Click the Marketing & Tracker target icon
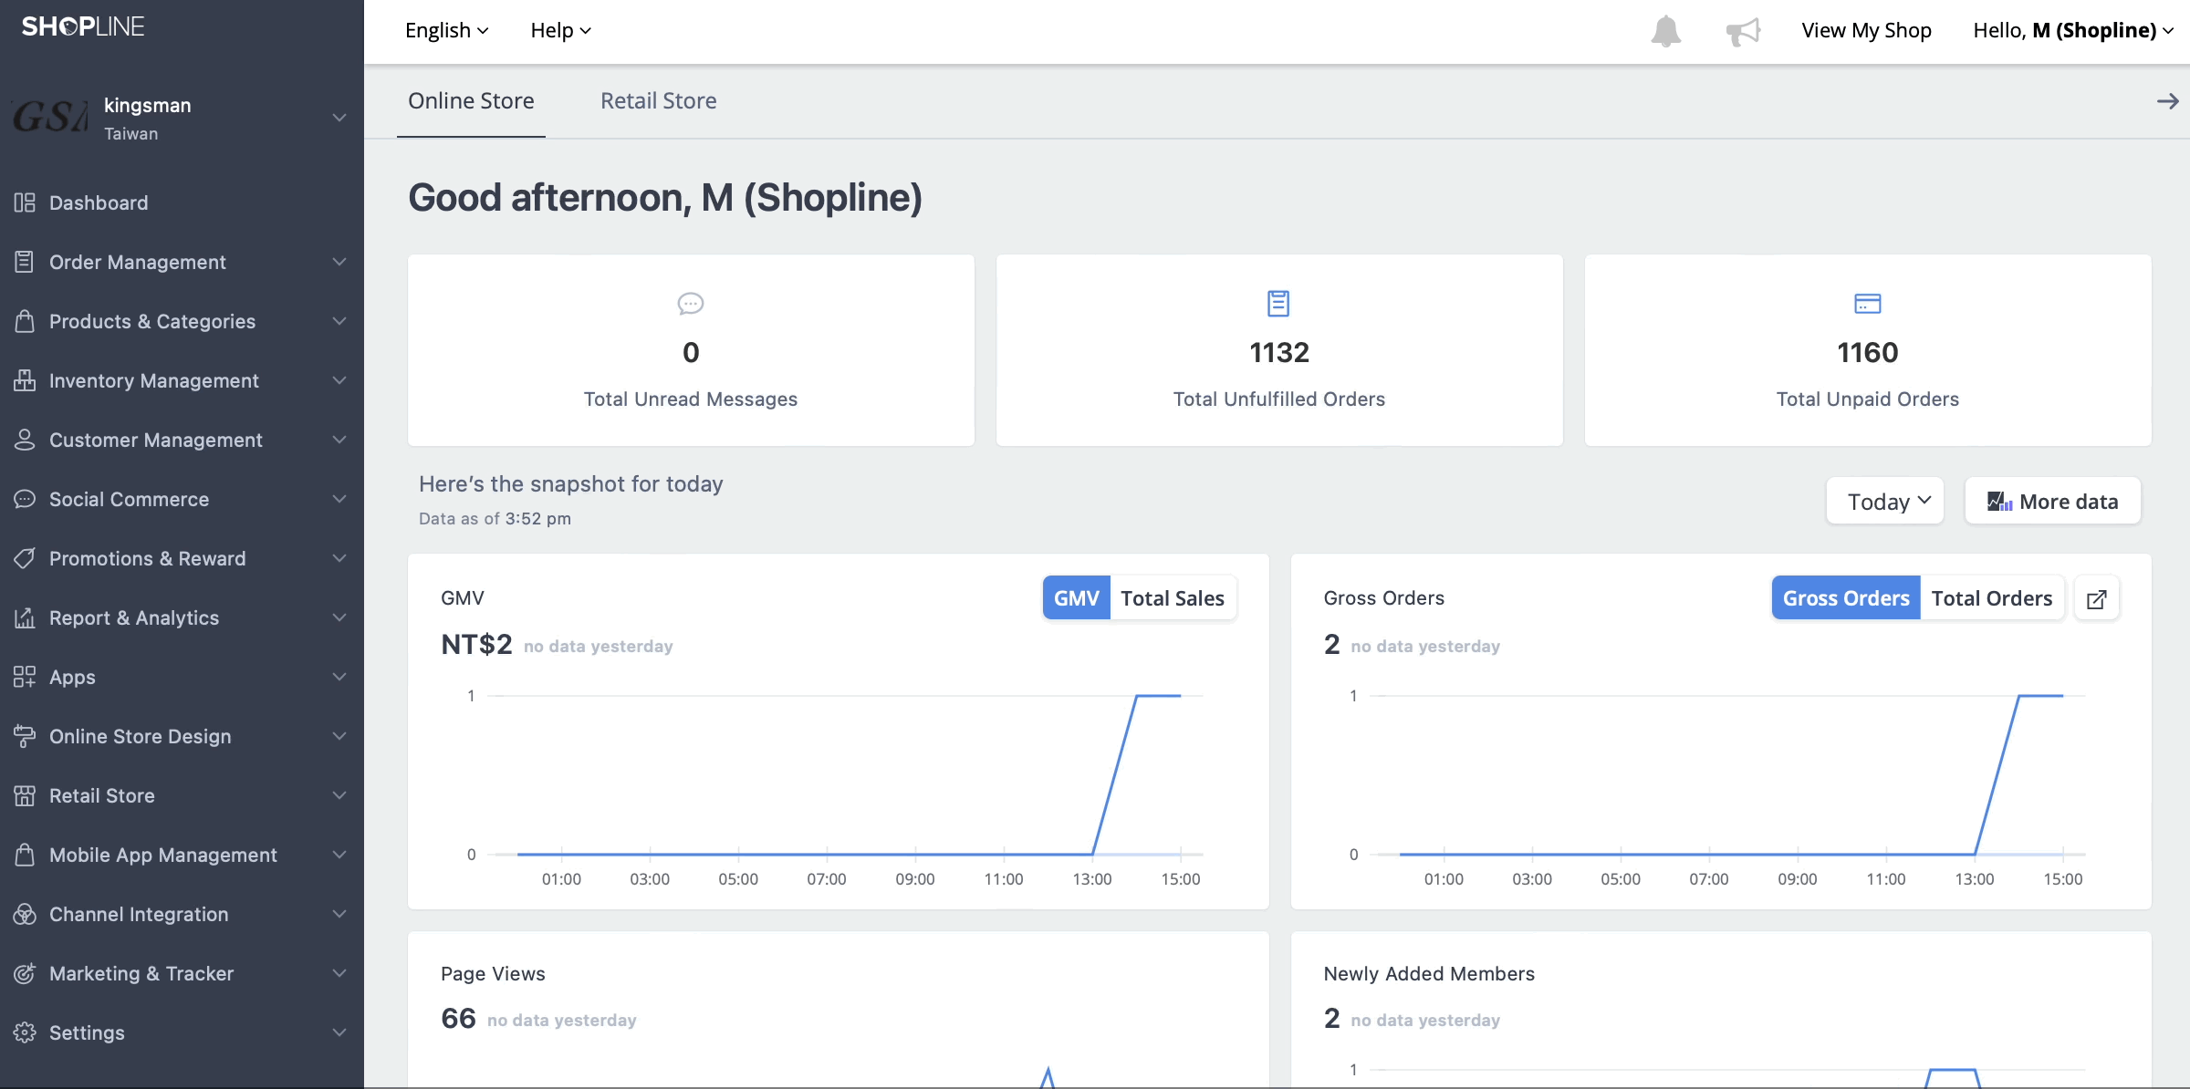Image resolution: width=2190 pixels, height=1089 pixels. coord(25,973)
